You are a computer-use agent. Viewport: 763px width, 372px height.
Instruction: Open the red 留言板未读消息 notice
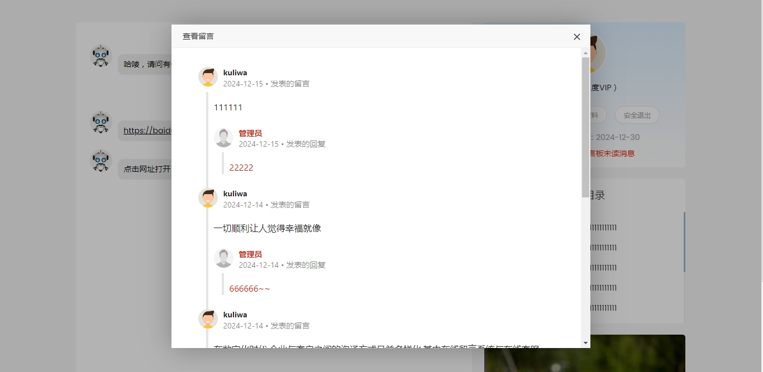click(612, 153)
